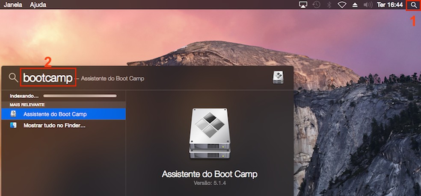
Task: Click the Versão: 5.1.4 text
Action: tap(209, 184)
